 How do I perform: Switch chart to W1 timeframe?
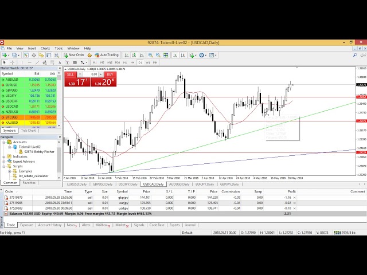147,62
